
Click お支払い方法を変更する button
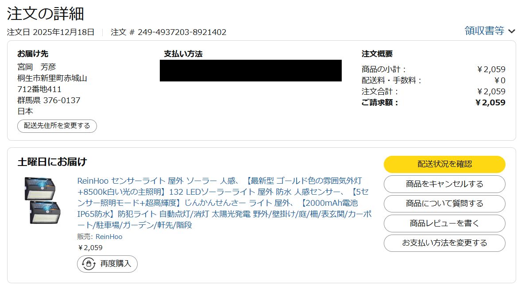pos(444,243)
